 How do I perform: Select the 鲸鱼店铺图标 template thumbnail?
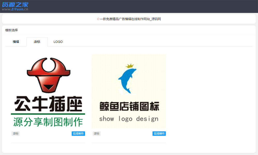coord(128,91)
